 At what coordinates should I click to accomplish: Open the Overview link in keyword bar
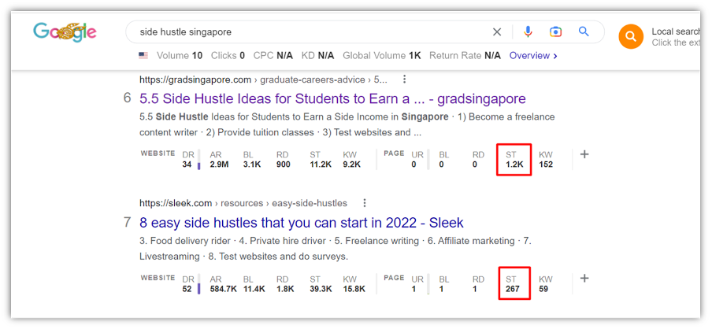click(533, 56)
